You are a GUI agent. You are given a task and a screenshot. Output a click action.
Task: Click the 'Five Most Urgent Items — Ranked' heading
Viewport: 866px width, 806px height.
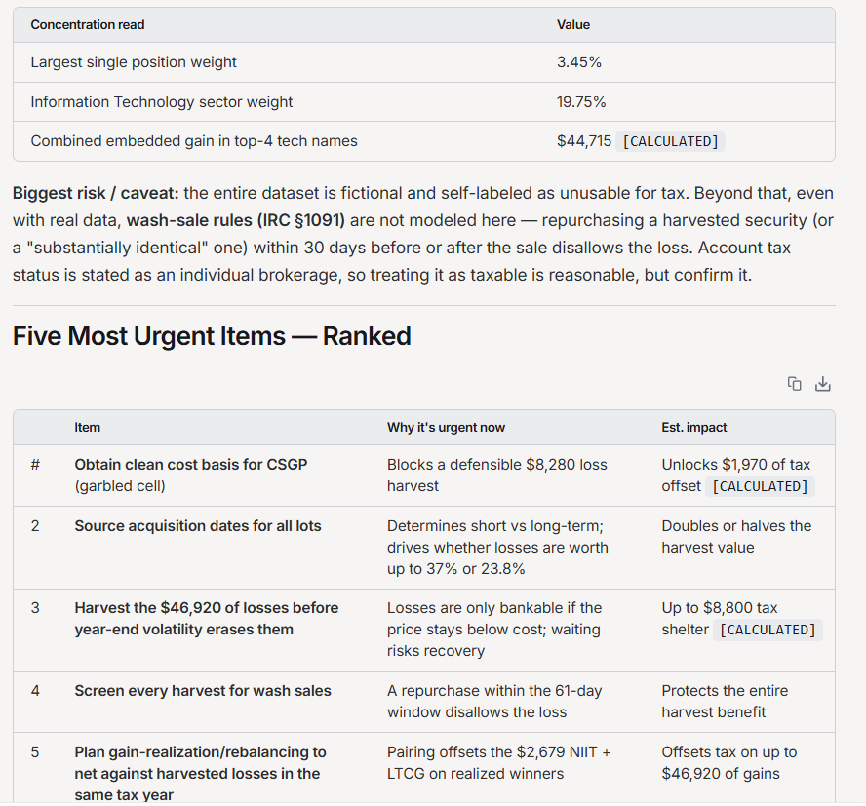point(212,336)
